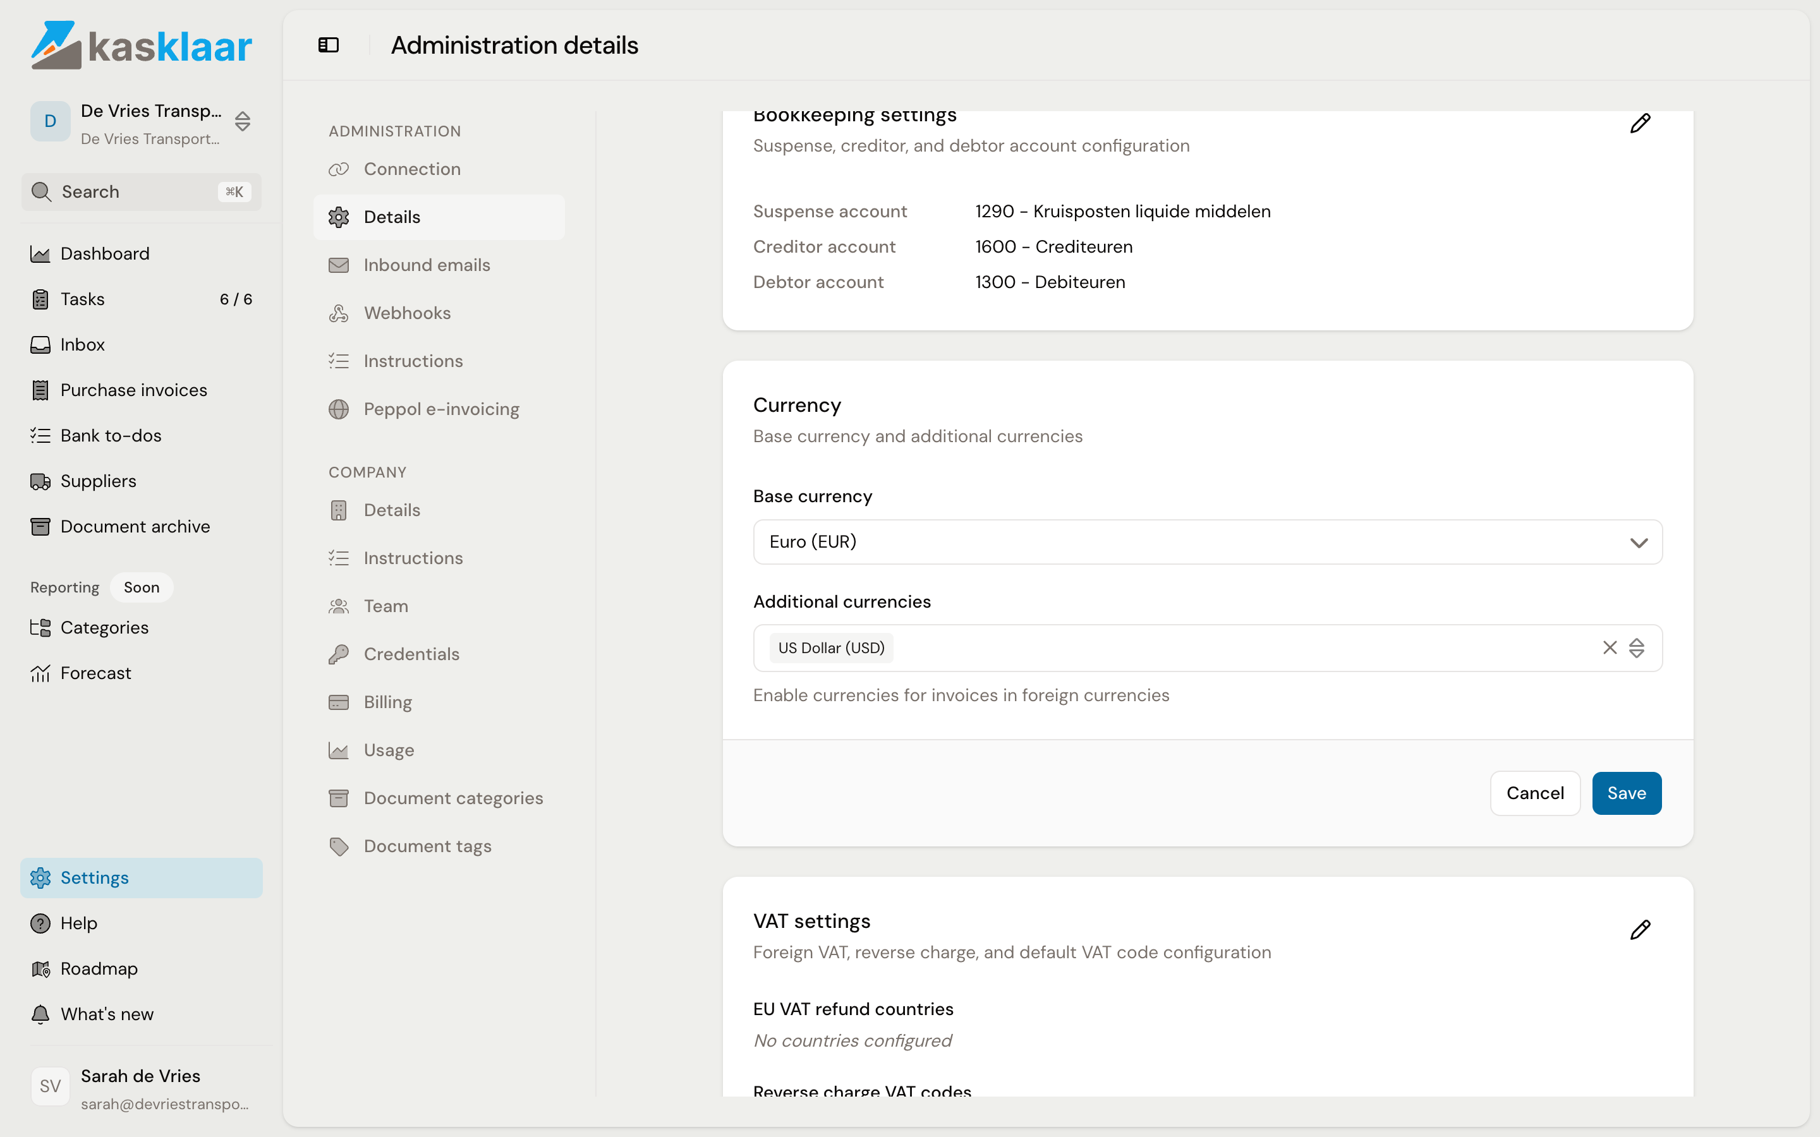
Task: Open Suppliers page
Action: point(142,481)
